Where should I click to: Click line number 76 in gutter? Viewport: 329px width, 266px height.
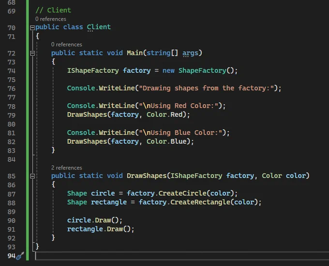coord(11,88)
